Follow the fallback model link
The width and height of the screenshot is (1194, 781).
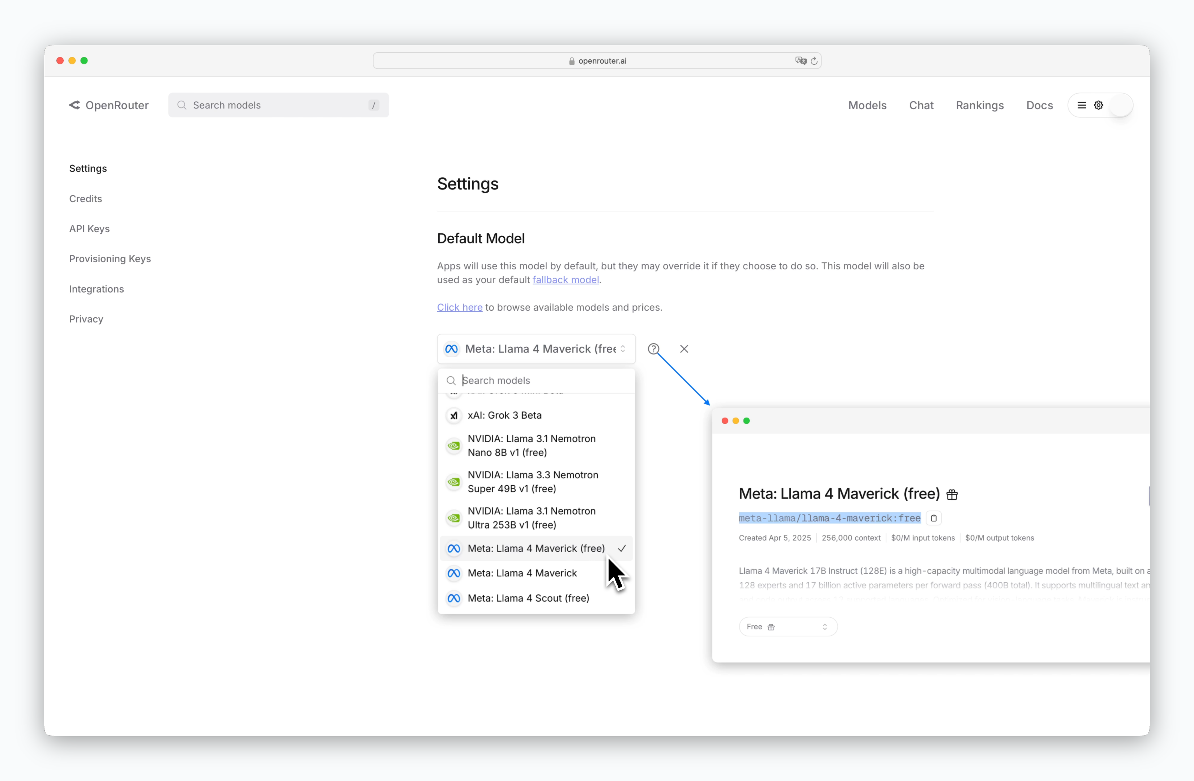566,280
